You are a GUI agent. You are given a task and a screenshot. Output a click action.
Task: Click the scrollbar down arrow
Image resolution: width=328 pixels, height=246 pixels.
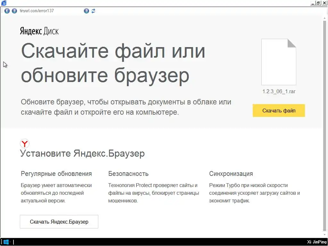(325, 235)
